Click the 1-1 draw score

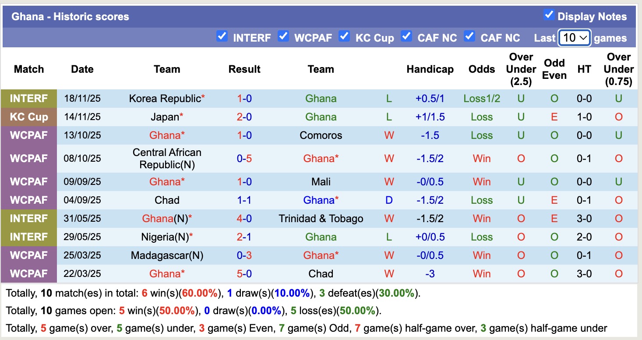(x=244, y=200)
